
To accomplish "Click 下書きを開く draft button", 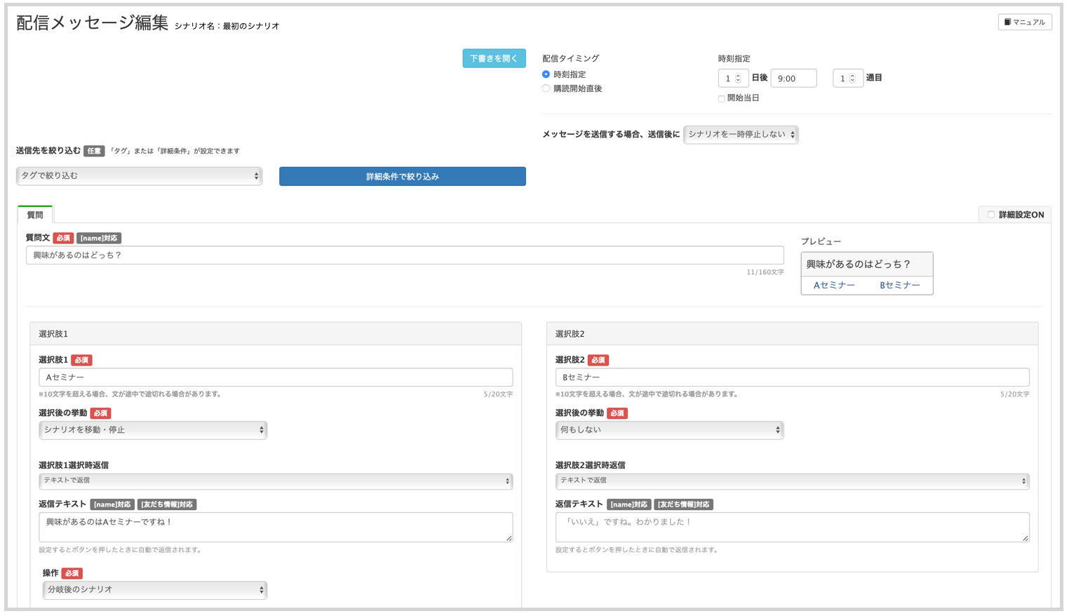I will 494,59.
